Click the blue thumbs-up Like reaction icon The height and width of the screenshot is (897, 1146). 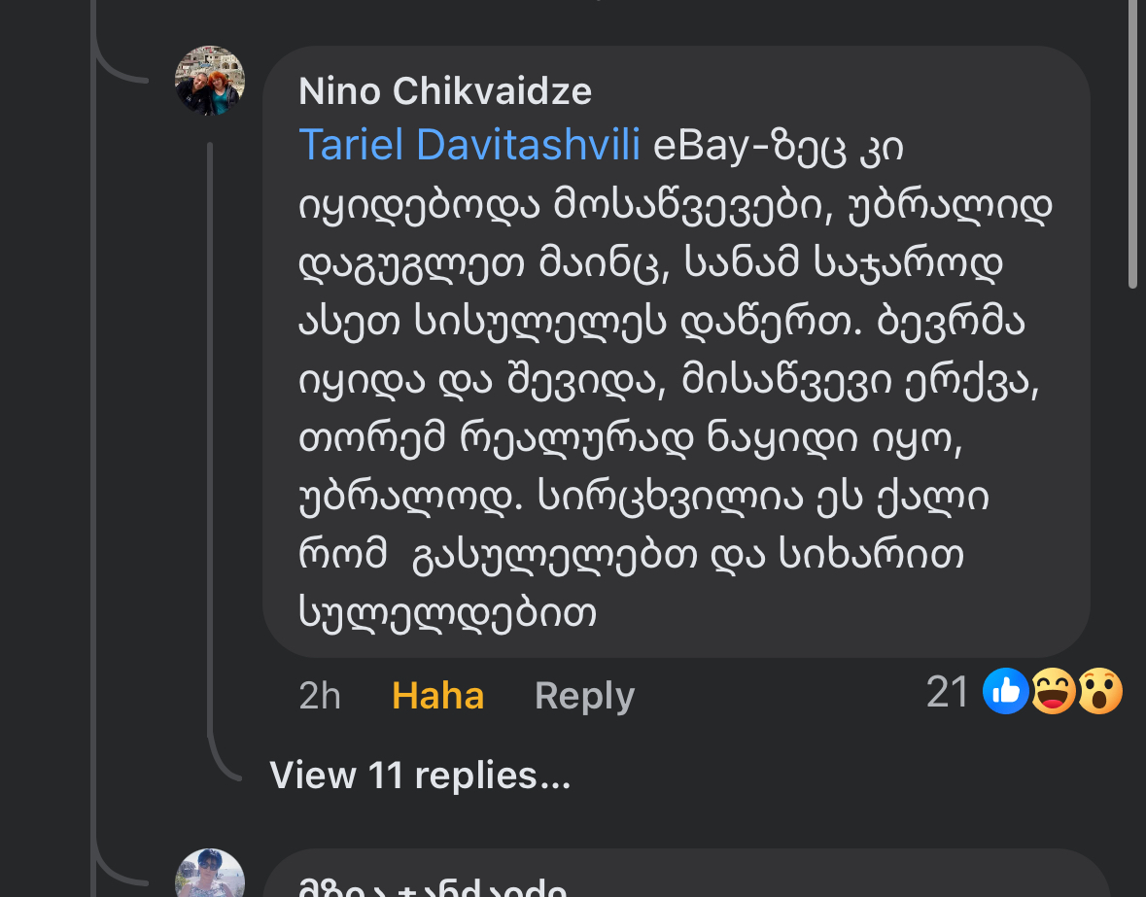click(1005, 692)
